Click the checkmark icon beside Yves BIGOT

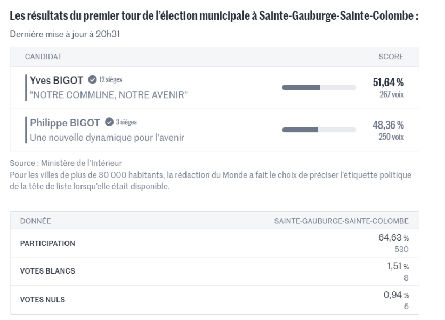(x=92, y=80)
